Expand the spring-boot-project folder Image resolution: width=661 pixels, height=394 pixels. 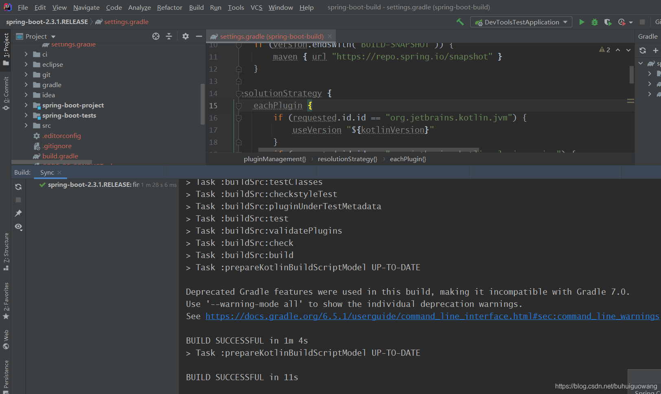click(x=26, y=105)
